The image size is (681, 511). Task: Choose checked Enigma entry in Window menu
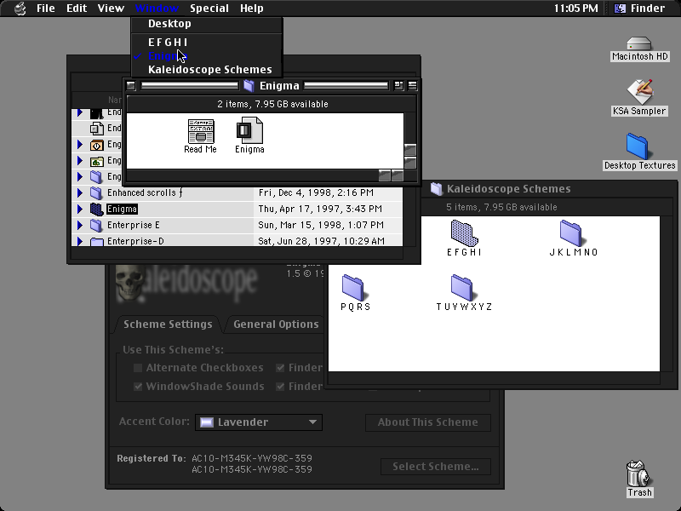pos(207,56)
